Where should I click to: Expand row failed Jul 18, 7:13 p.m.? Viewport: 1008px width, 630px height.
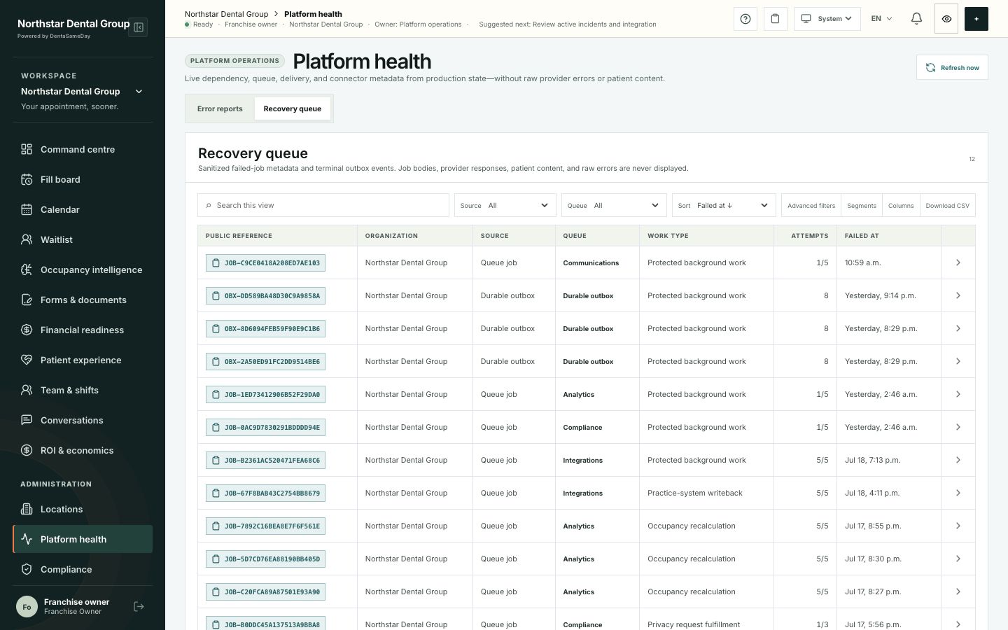click(958, 461)
